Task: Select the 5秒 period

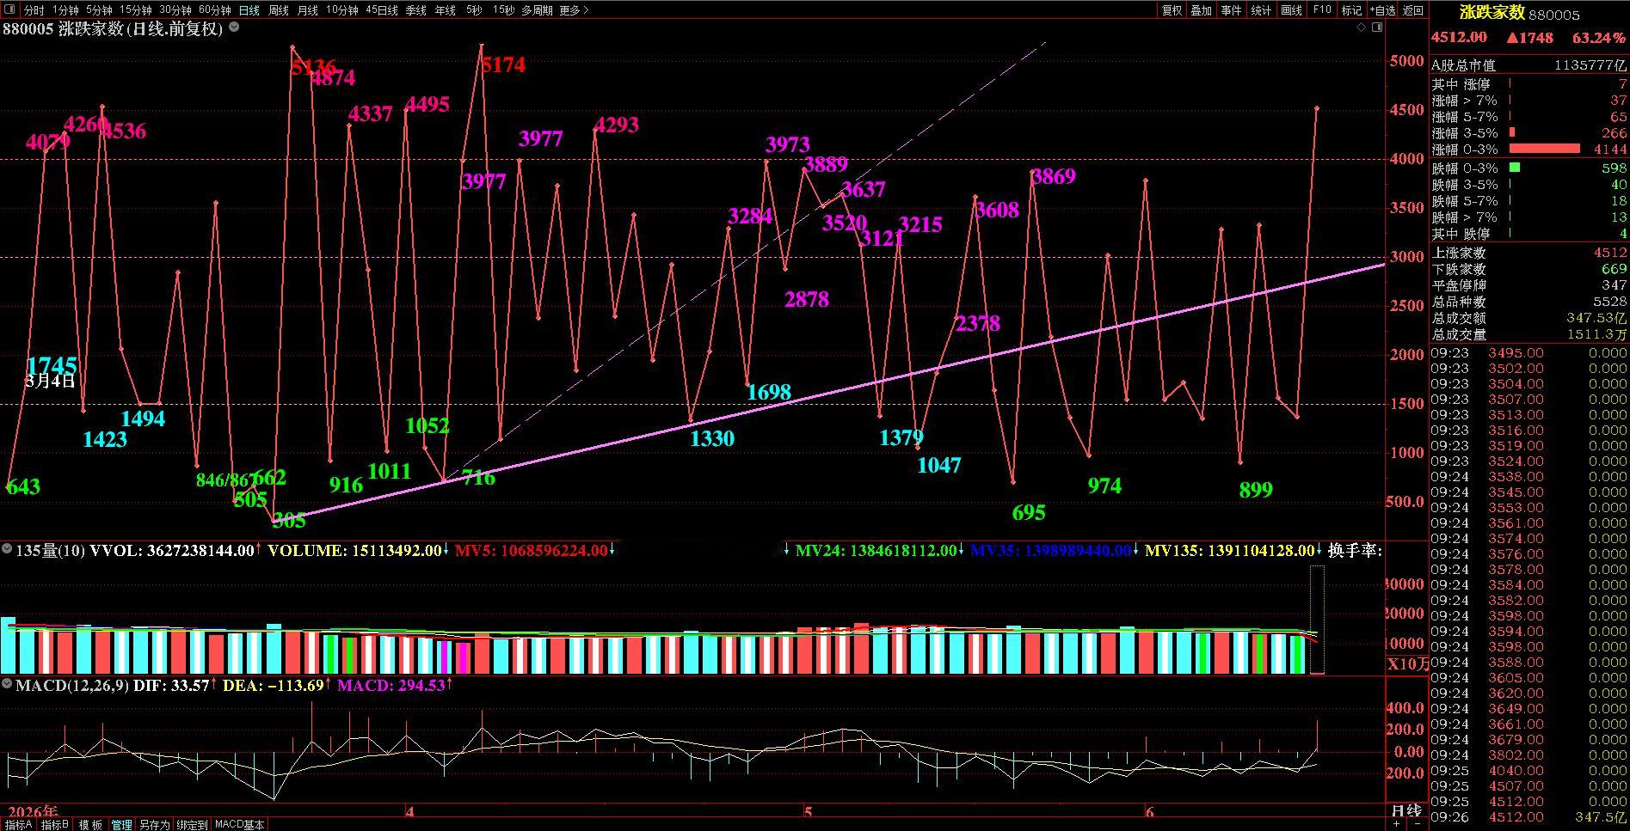Action: click(x=474, y=10)
